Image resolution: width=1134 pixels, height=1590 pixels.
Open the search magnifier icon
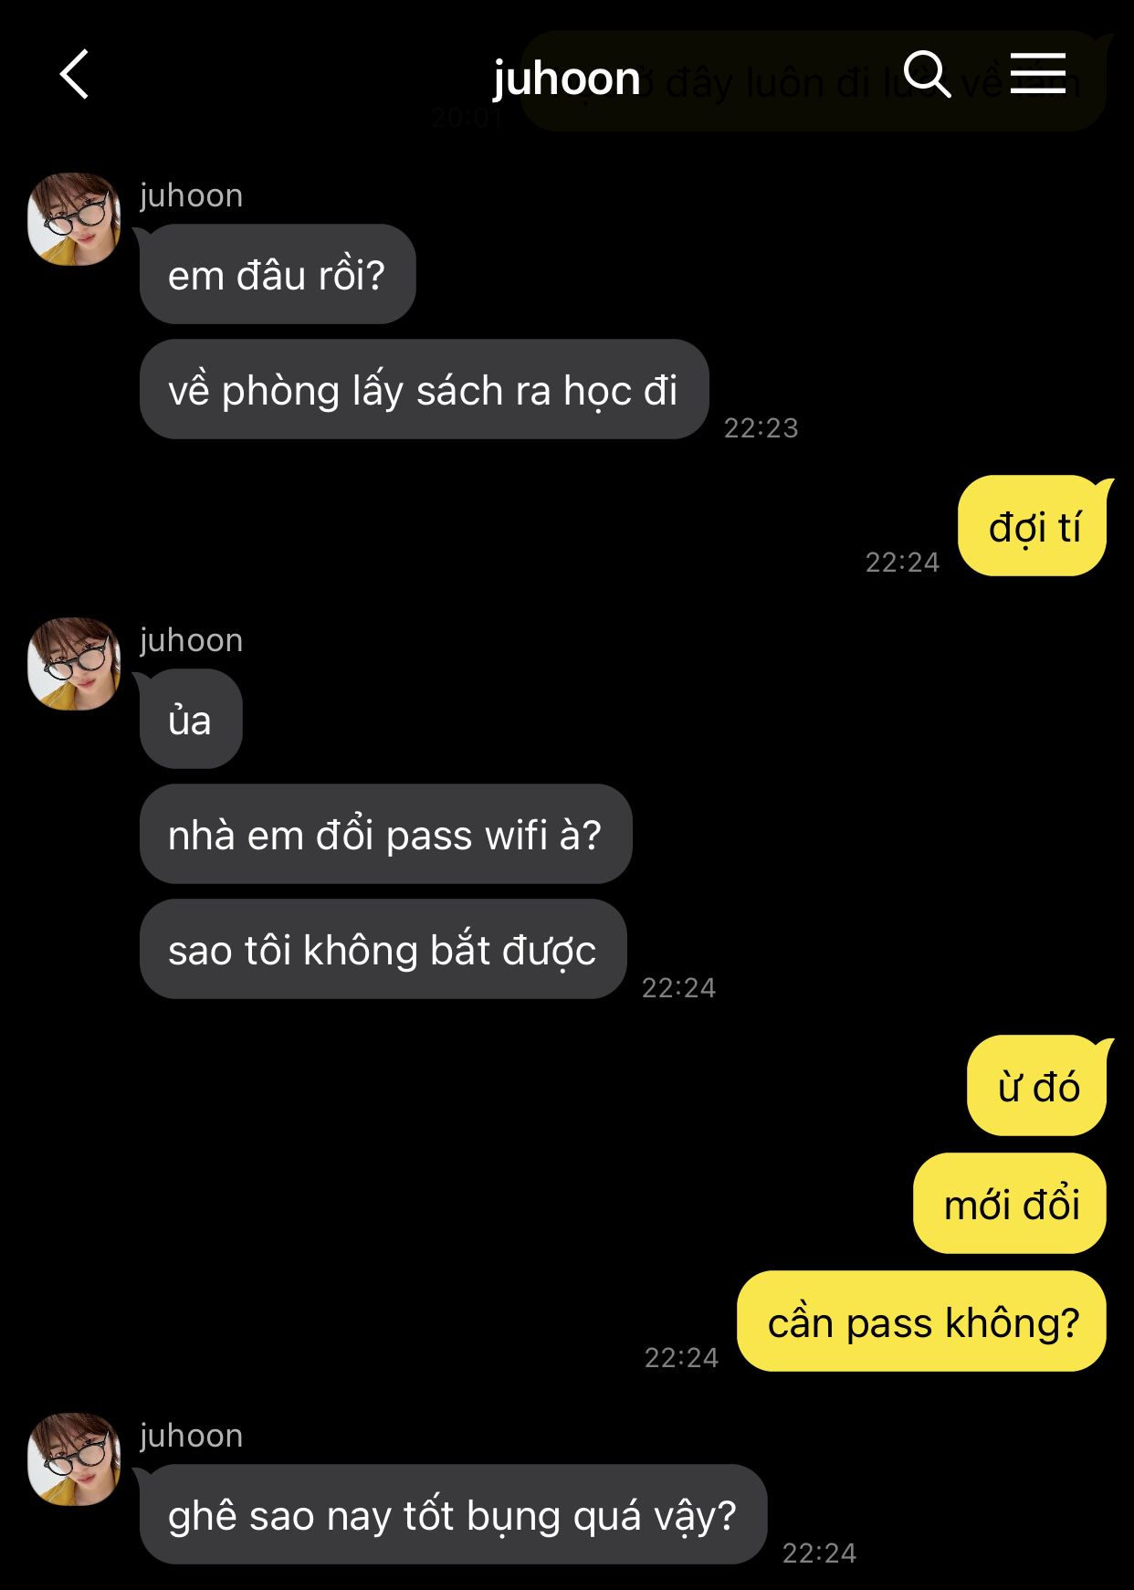tap(927, 74)
